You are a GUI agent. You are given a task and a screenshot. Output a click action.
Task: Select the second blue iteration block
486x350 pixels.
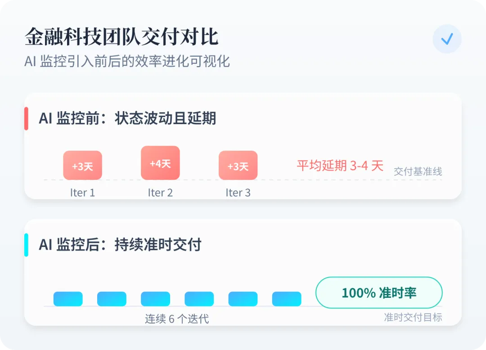point(112,299)
